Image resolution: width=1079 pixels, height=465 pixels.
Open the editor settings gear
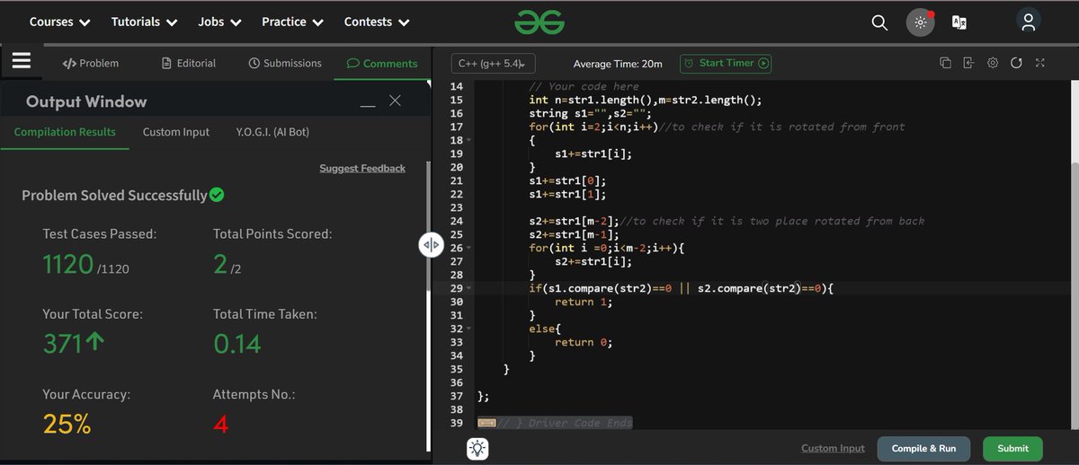(x=993, y=63)
